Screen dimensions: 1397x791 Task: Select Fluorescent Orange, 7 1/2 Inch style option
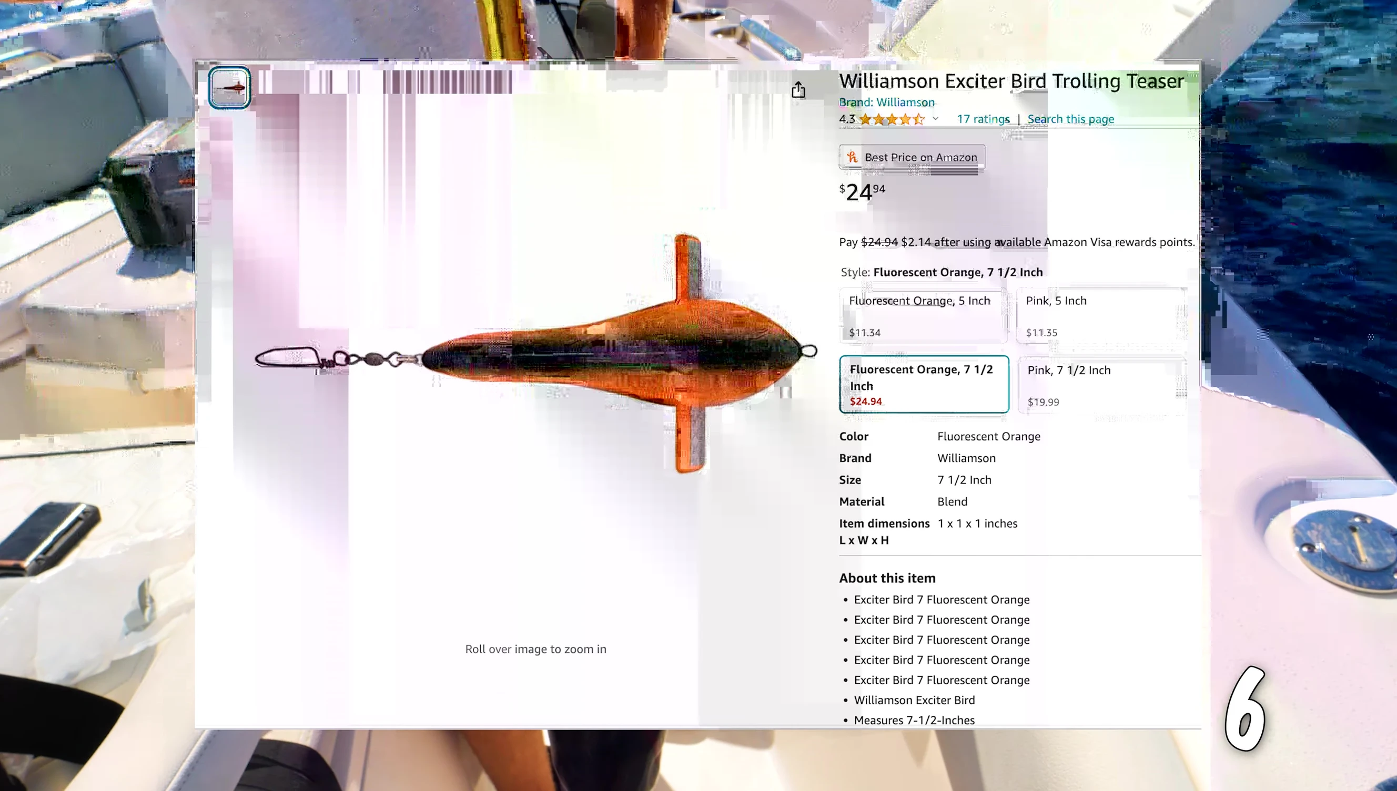click(x=924, y=384)
